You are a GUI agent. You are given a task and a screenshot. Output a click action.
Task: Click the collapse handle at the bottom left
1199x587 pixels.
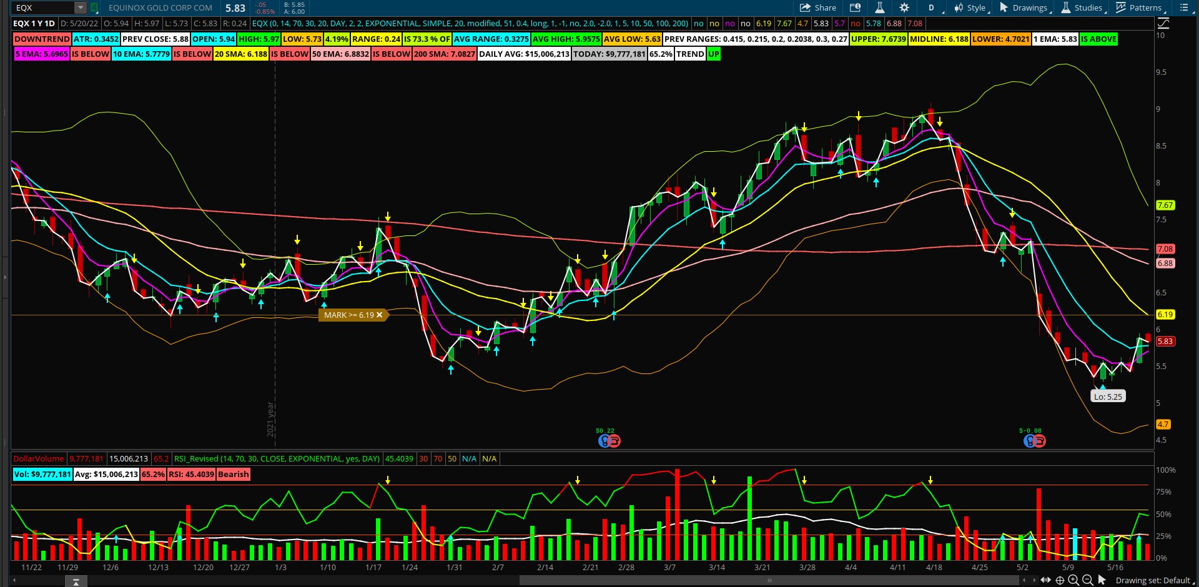(x=76, y=581)
